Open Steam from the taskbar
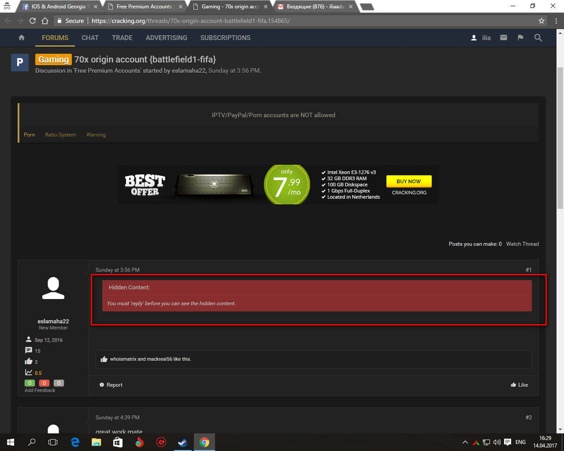The height and width of the screenshot is (451, 564). click(182, 442)
